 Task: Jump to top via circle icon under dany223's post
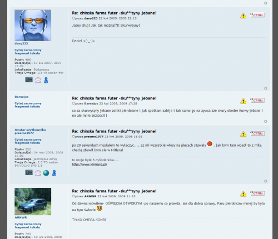pos(266,88)
